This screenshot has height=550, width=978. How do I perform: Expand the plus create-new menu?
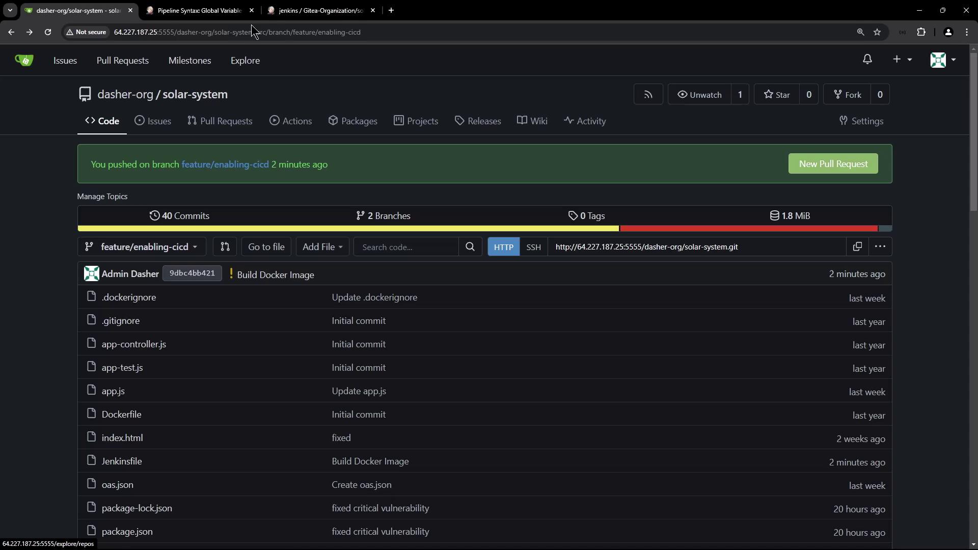click(x=902, y=60)
